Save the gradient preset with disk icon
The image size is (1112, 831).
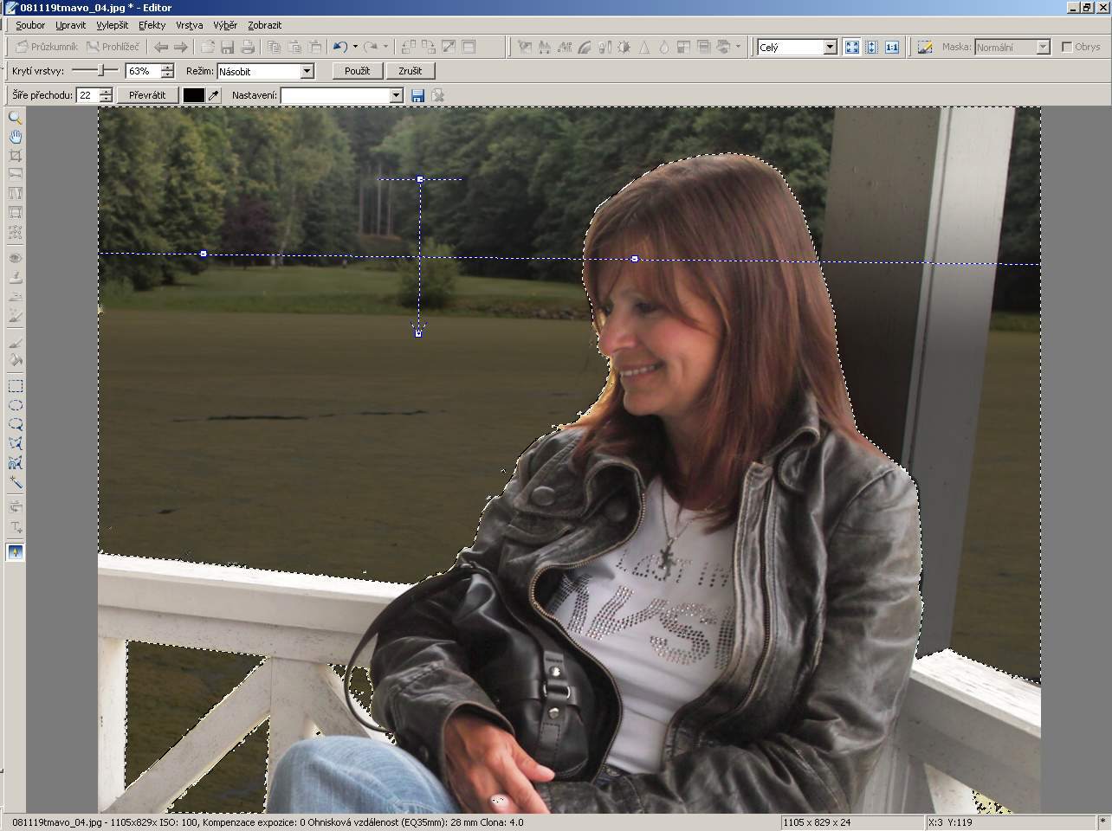coord(417,95)
